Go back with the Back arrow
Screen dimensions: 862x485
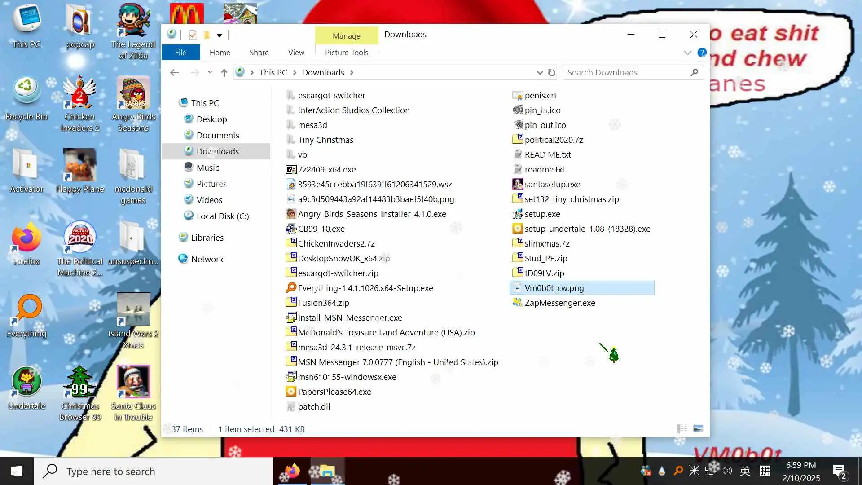[175, 72]
